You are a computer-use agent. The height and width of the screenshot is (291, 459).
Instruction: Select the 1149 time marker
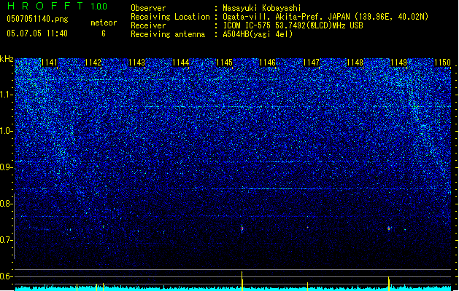coord(398,63)
